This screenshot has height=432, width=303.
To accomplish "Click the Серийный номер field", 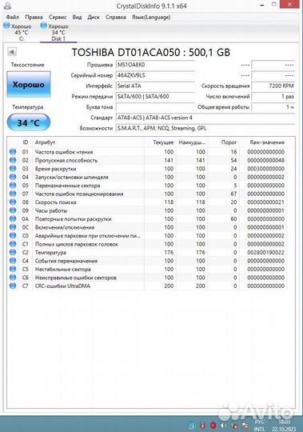I will tap(155, 75).
